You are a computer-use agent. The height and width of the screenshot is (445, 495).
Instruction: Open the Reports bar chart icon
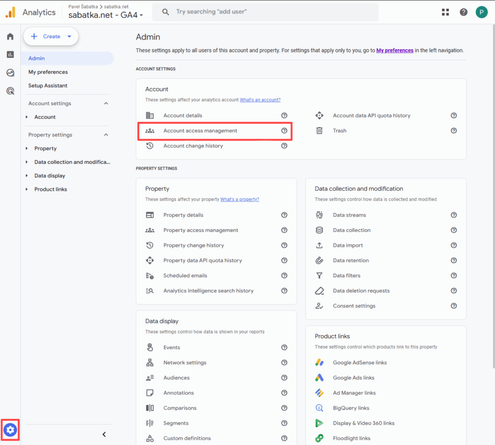(x=10, y=55)
